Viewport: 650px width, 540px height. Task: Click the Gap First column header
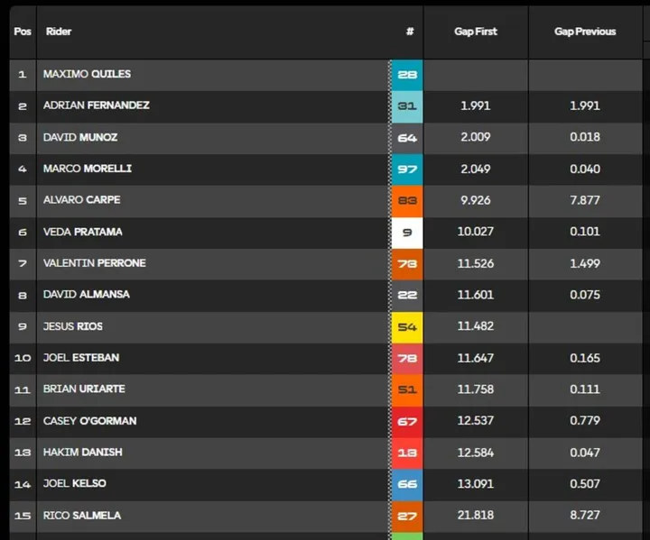coord(475,32)
